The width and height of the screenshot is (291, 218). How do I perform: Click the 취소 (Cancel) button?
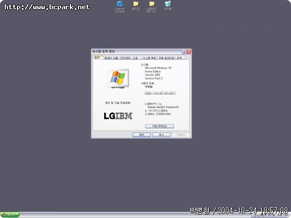pyautogui.click(x=161, y=135)
